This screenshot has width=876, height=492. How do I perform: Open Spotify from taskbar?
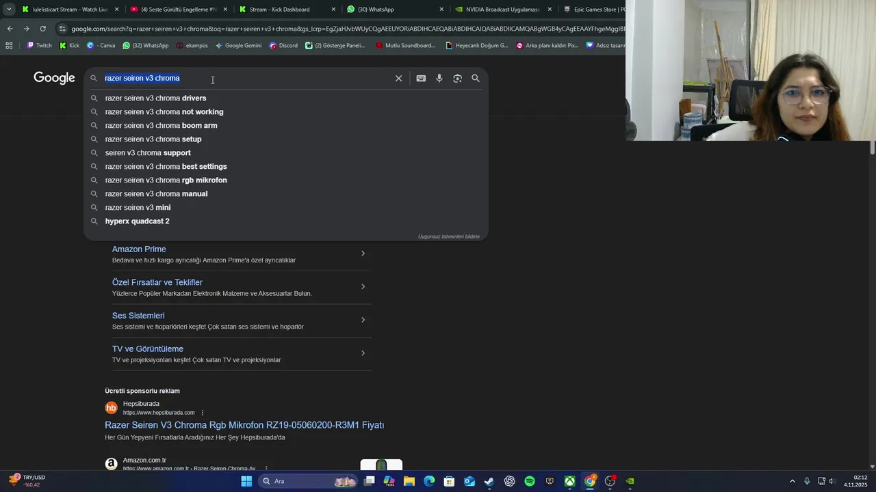pos(530,481)
